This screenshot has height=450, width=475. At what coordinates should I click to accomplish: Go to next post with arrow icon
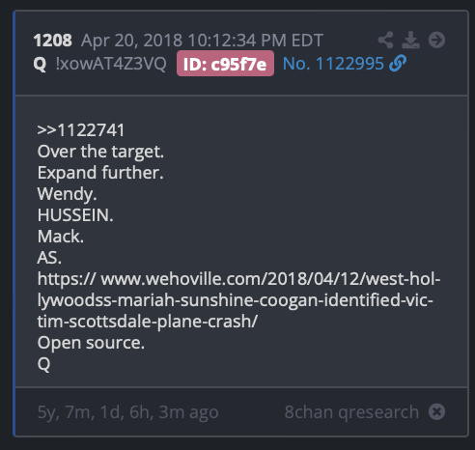tap(436, 41)
